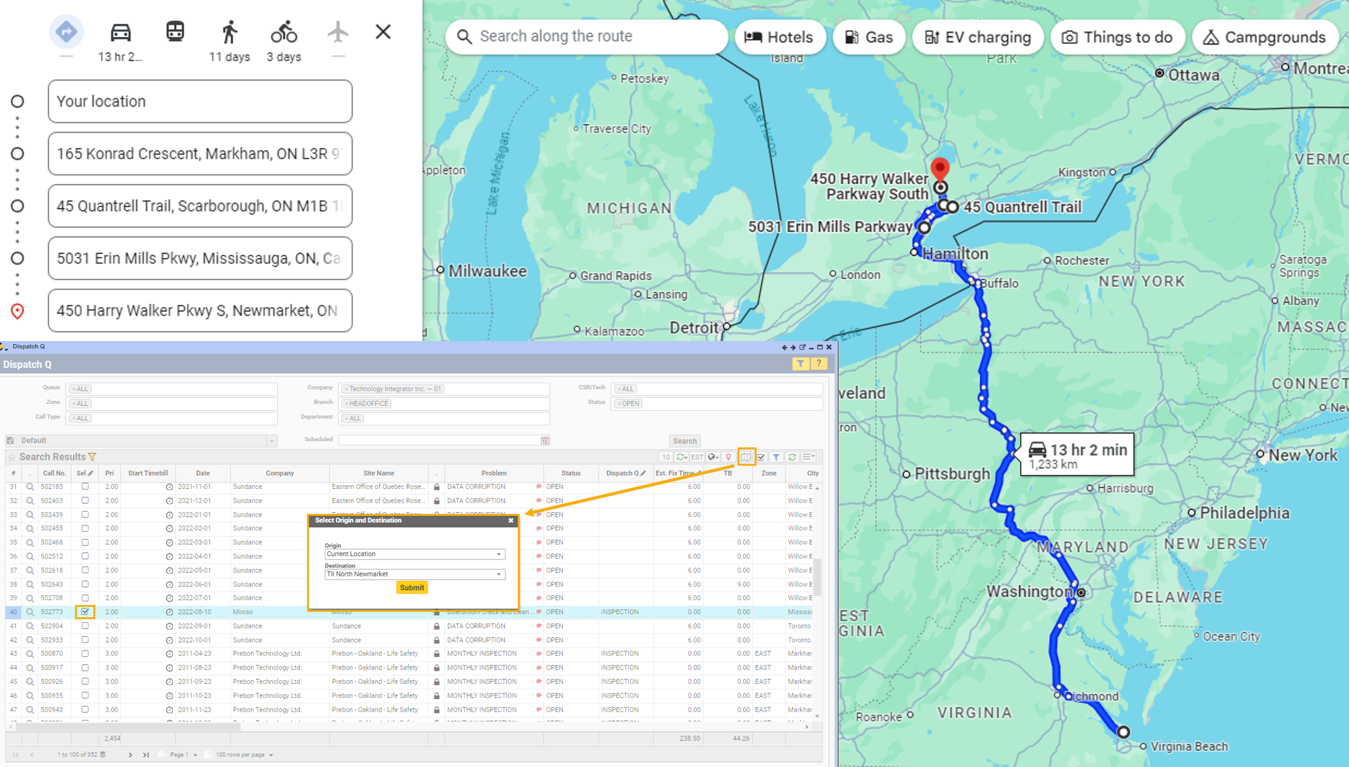Tick the Sel checkbox for call 500870
1349x767 pixels.
coord(85,654)
